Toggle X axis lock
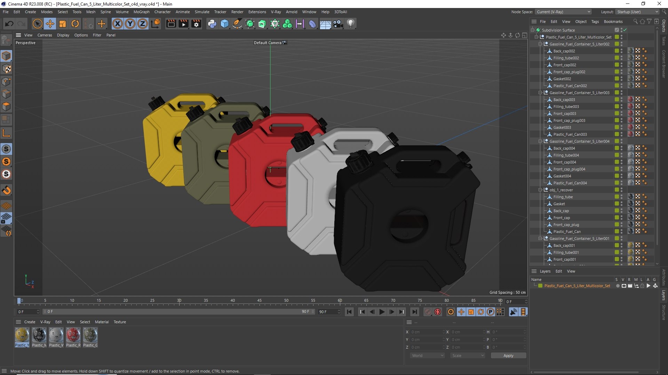This screenshot has width=668, height=375. click(118, 24)
